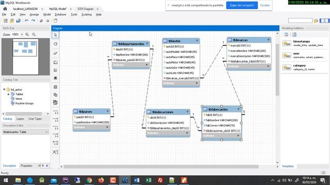The image size is (330, 185).
Task: Select the autoModelo VARCHAR(45) column
Action: [181, 52]
